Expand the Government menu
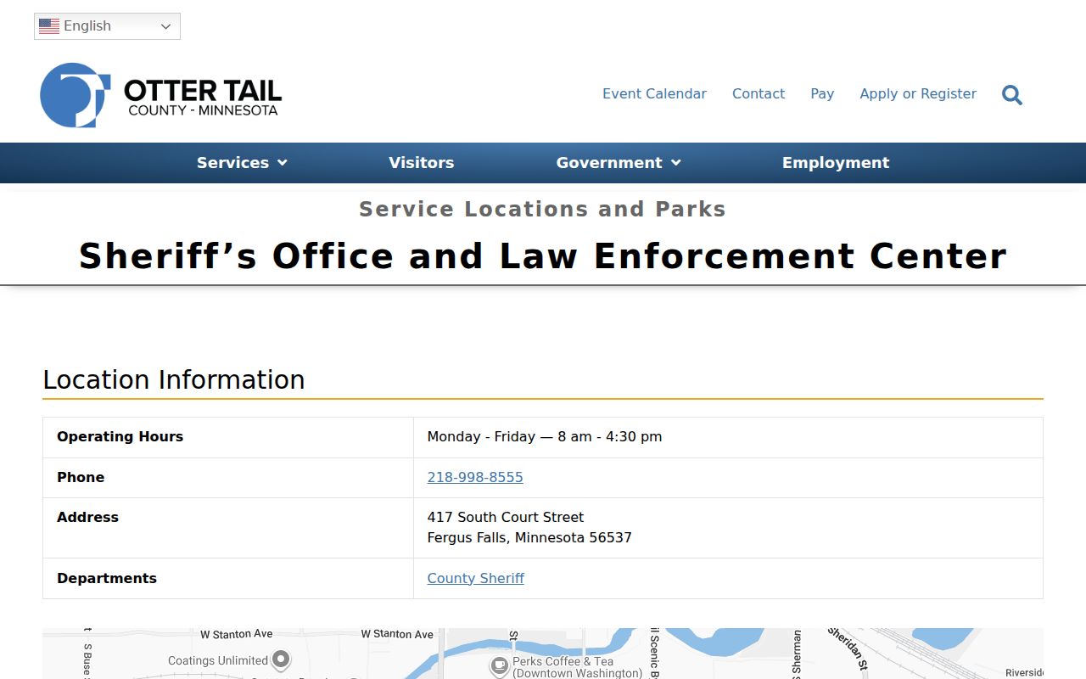 point(619,163)
